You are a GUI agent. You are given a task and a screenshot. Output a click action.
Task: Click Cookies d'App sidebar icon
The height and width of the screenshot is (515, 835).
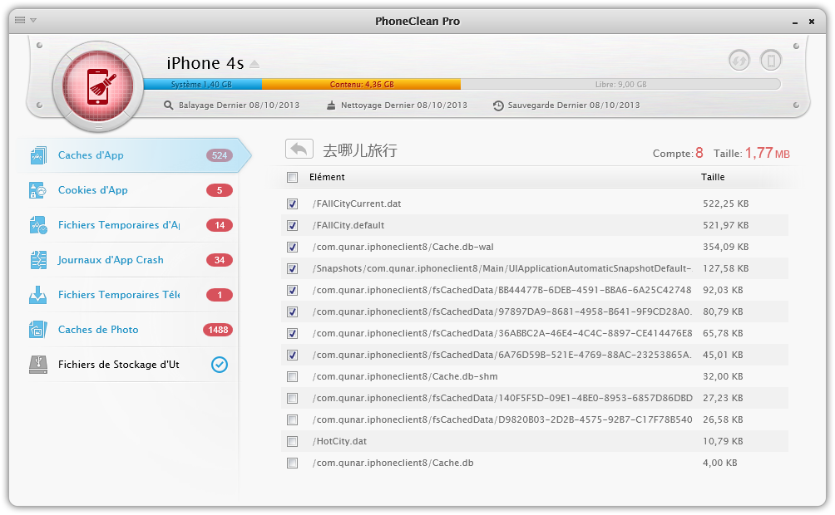[38, 190]
